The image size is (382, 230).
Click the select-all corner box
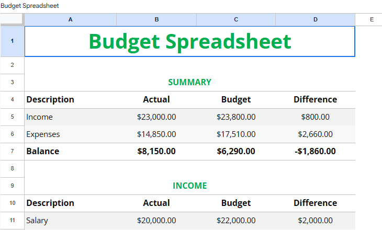pos(12,19)
